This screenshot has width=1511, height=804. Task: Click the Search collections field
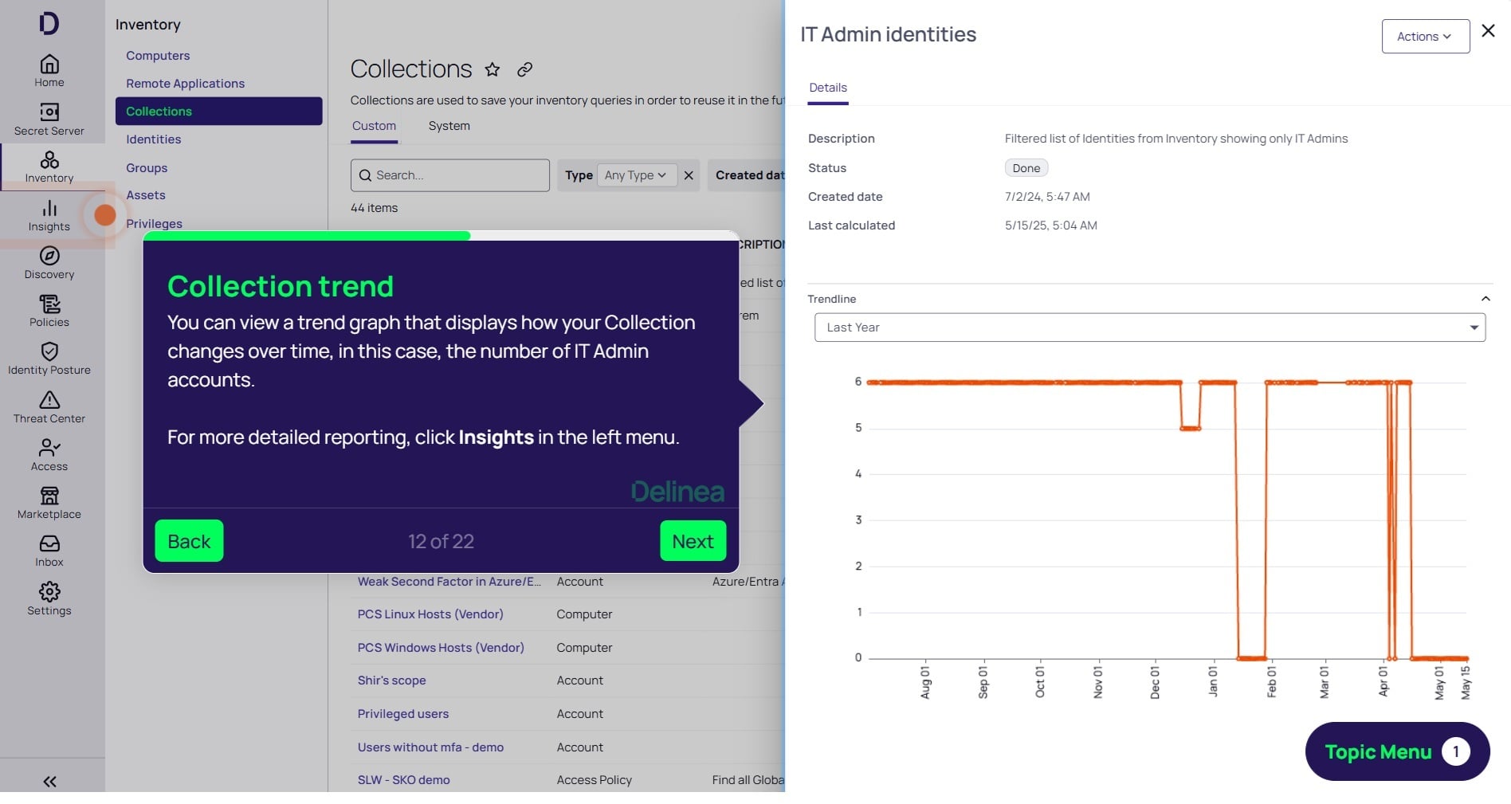pos(450,175)
